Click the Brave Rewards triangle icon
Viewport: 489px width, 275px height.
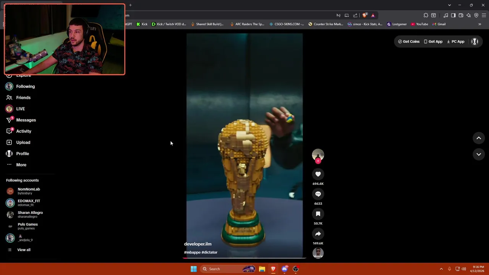coord(373,15)
